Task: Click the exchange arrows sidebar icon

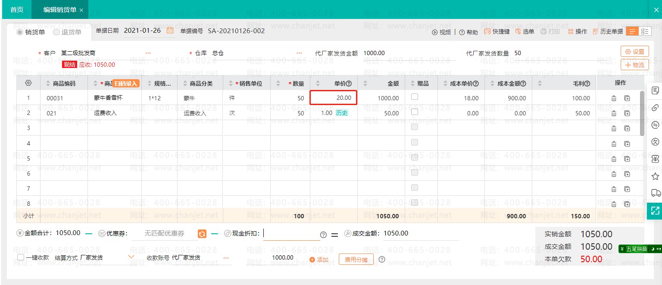Action: pyautogui.click(x=655, y=125)
